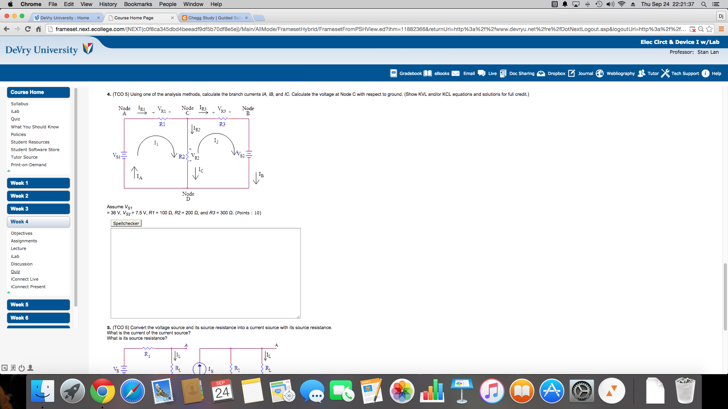
Task: Click the page vertical scrollbar thumb
Action: click(x=725, y=297)
